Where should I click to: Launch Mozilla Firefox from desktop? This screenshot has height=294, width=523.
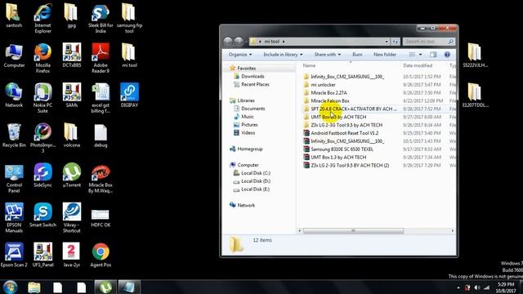pos(42,58)
